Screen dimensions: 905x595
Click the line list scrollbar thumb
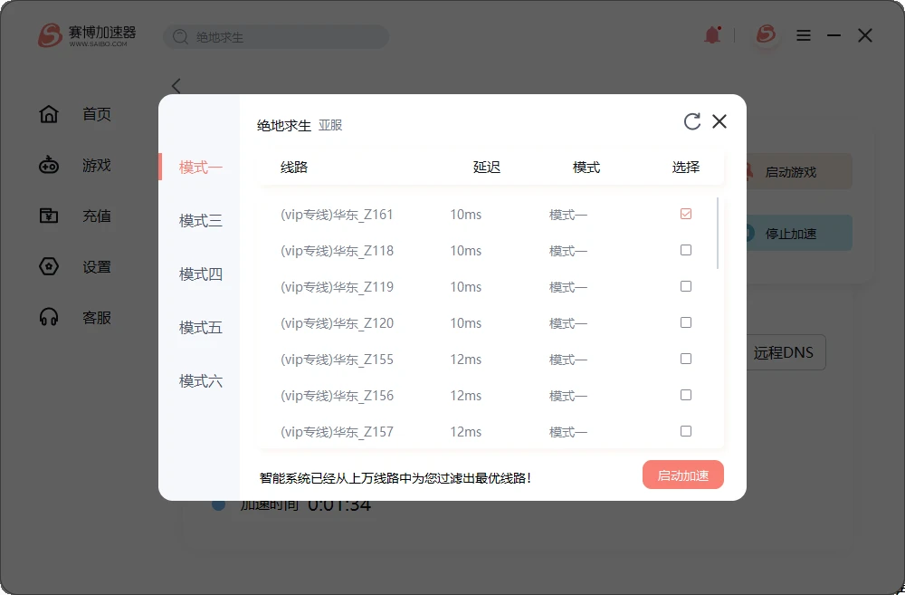tap(718, 233)
